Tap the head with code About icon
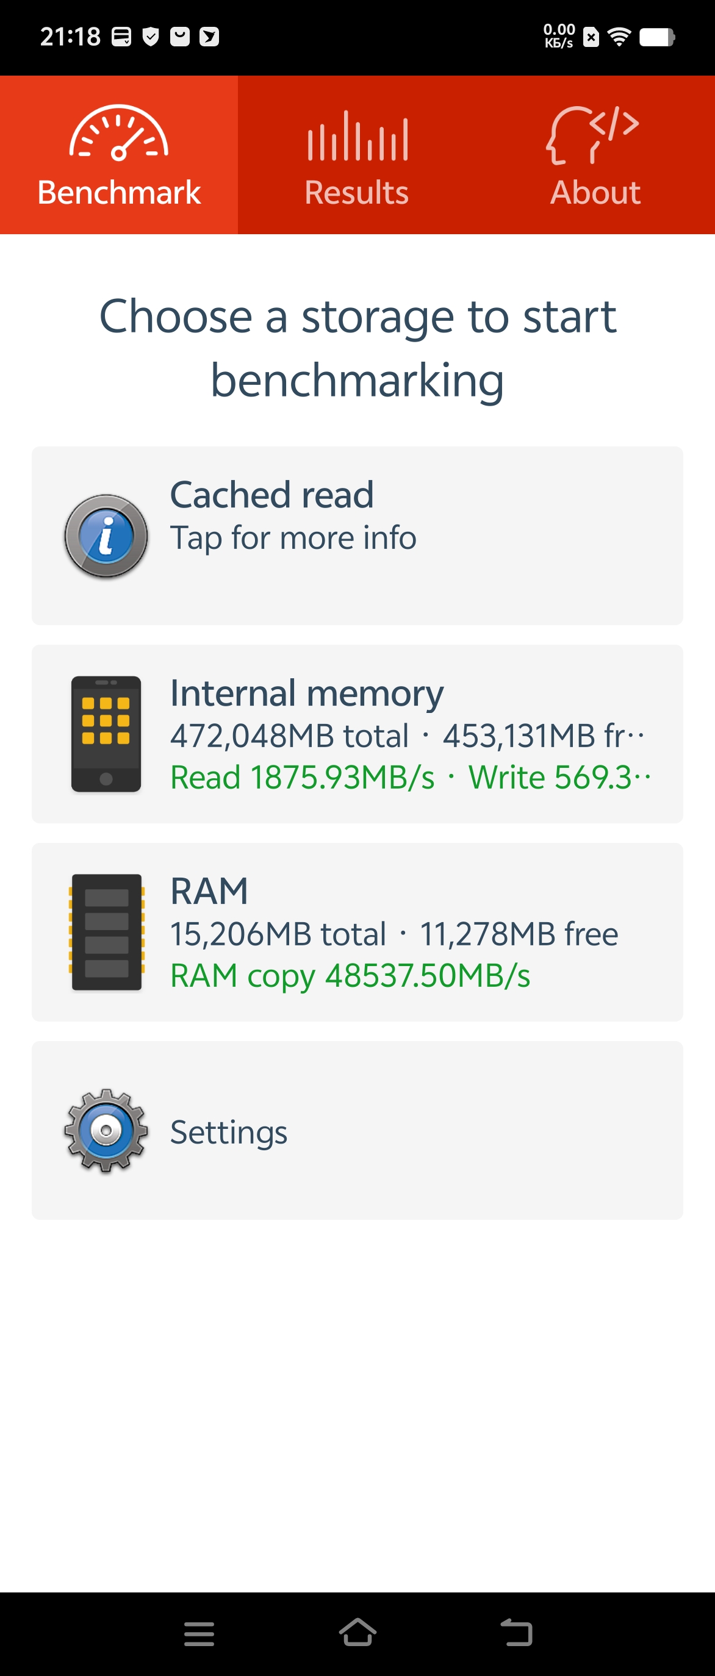The height and width of the screenshot is (1676, 715). [593, 135]
